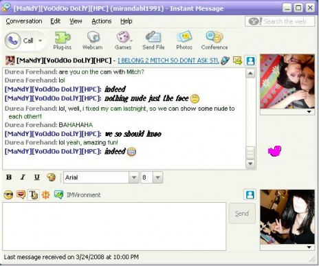Open the Help menu

pyautogui.click(x=126, y=21)
